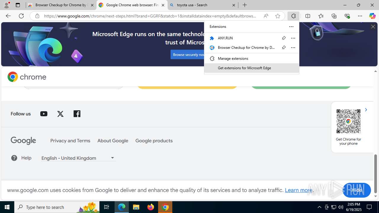The image size is (379, 213).
Task: Open Task View on taskbar
Action: click(x=107, y=207)
